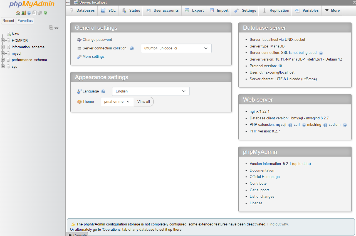
Task: Expand the performance_schema database node
Action: point(3,60)
